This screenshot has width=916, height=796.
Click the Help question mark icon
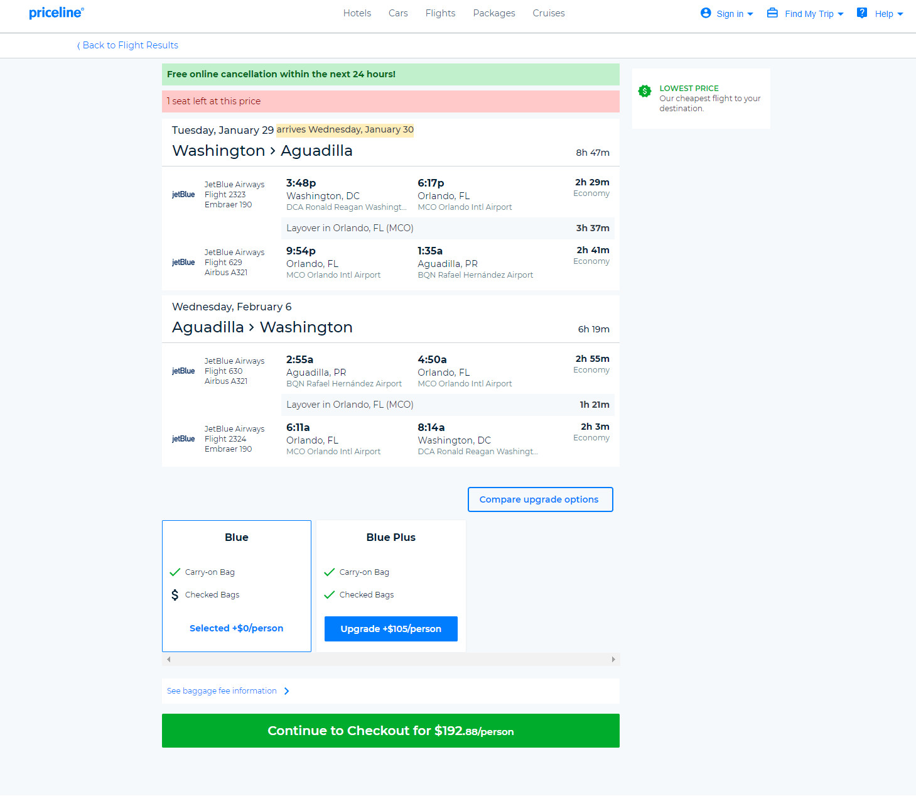[862, 13]
